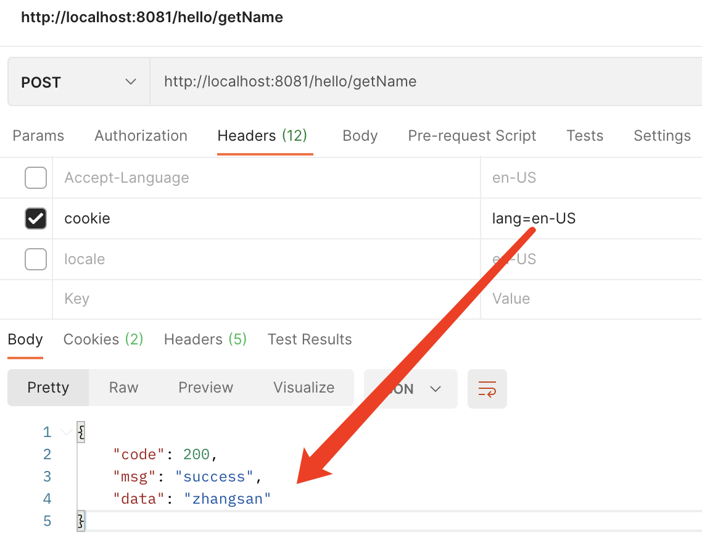Enable the locale header checkbox
This screenshot has height=537, width=702.
(35, 259)
